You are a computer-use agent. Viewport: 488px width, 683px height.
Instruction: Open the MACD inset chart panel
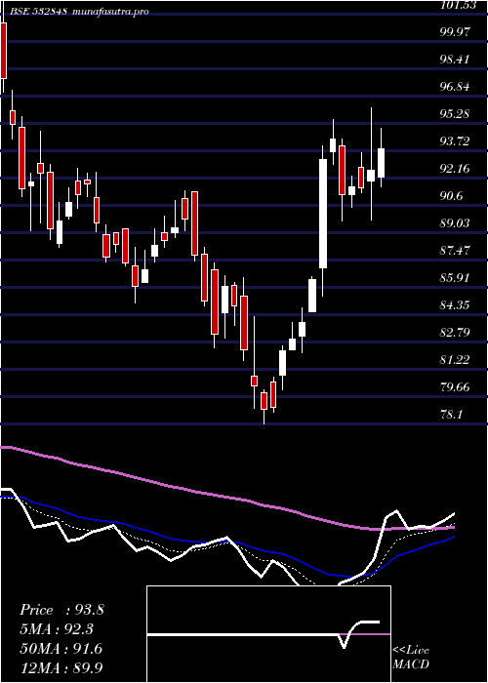[x=268, y=634]
